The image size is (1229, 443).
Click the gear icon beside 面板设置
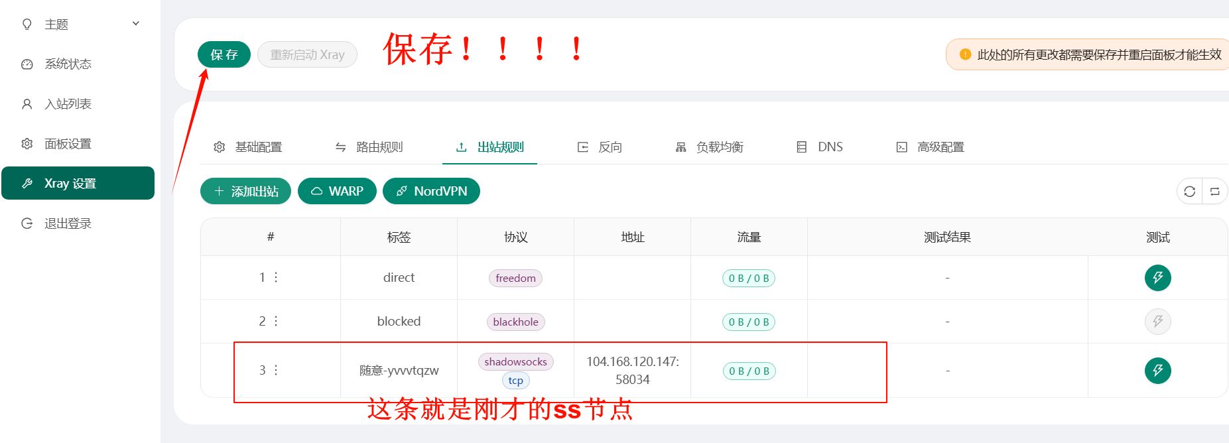(27, 144)
